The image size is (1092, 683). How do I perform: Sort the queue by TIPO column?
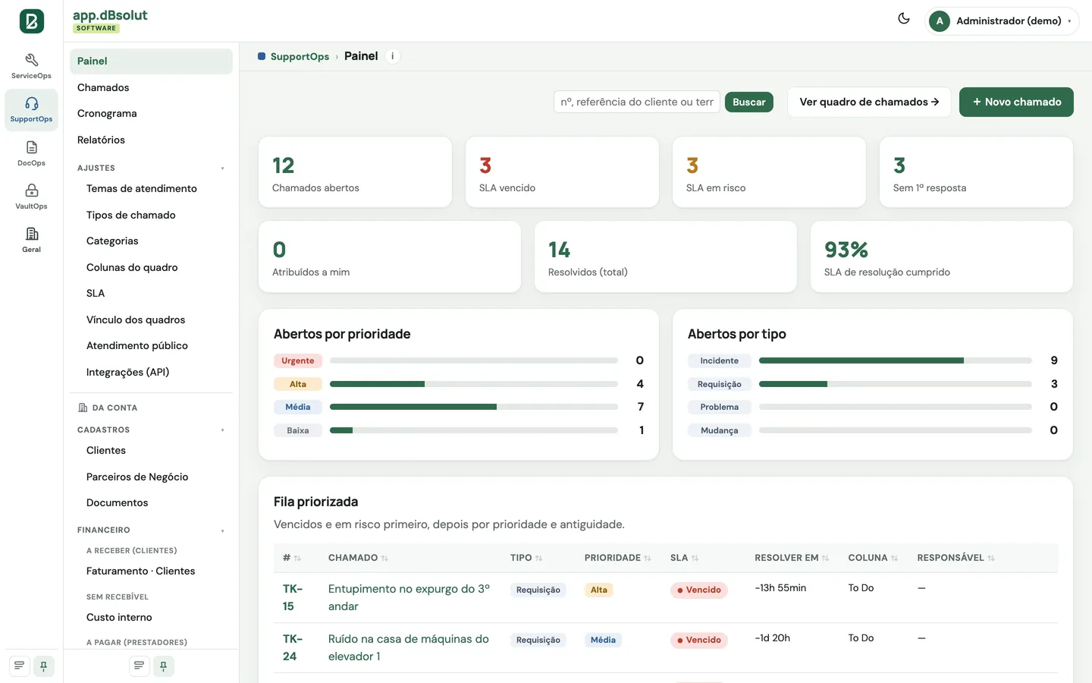click(526, 558)
